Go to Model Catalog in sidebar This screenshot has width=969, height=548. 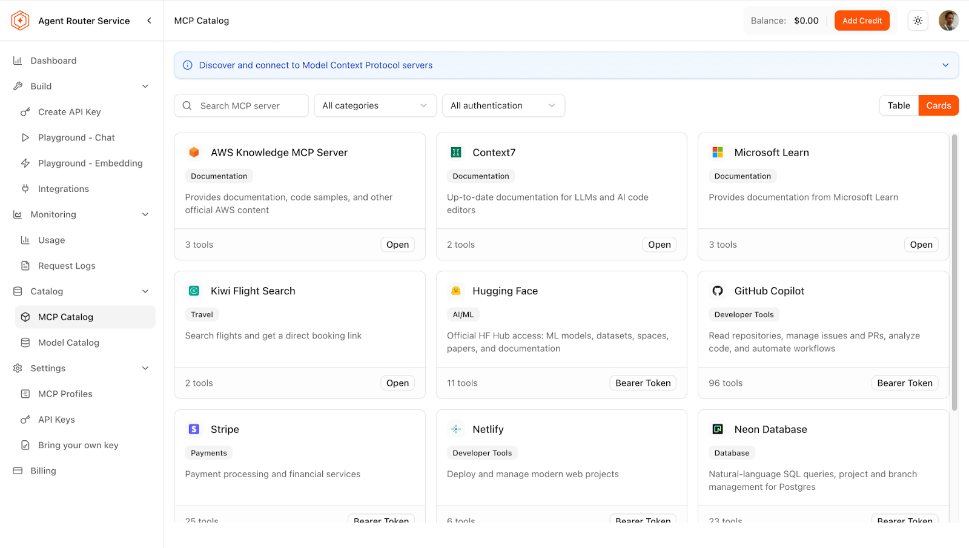(68, 343)
